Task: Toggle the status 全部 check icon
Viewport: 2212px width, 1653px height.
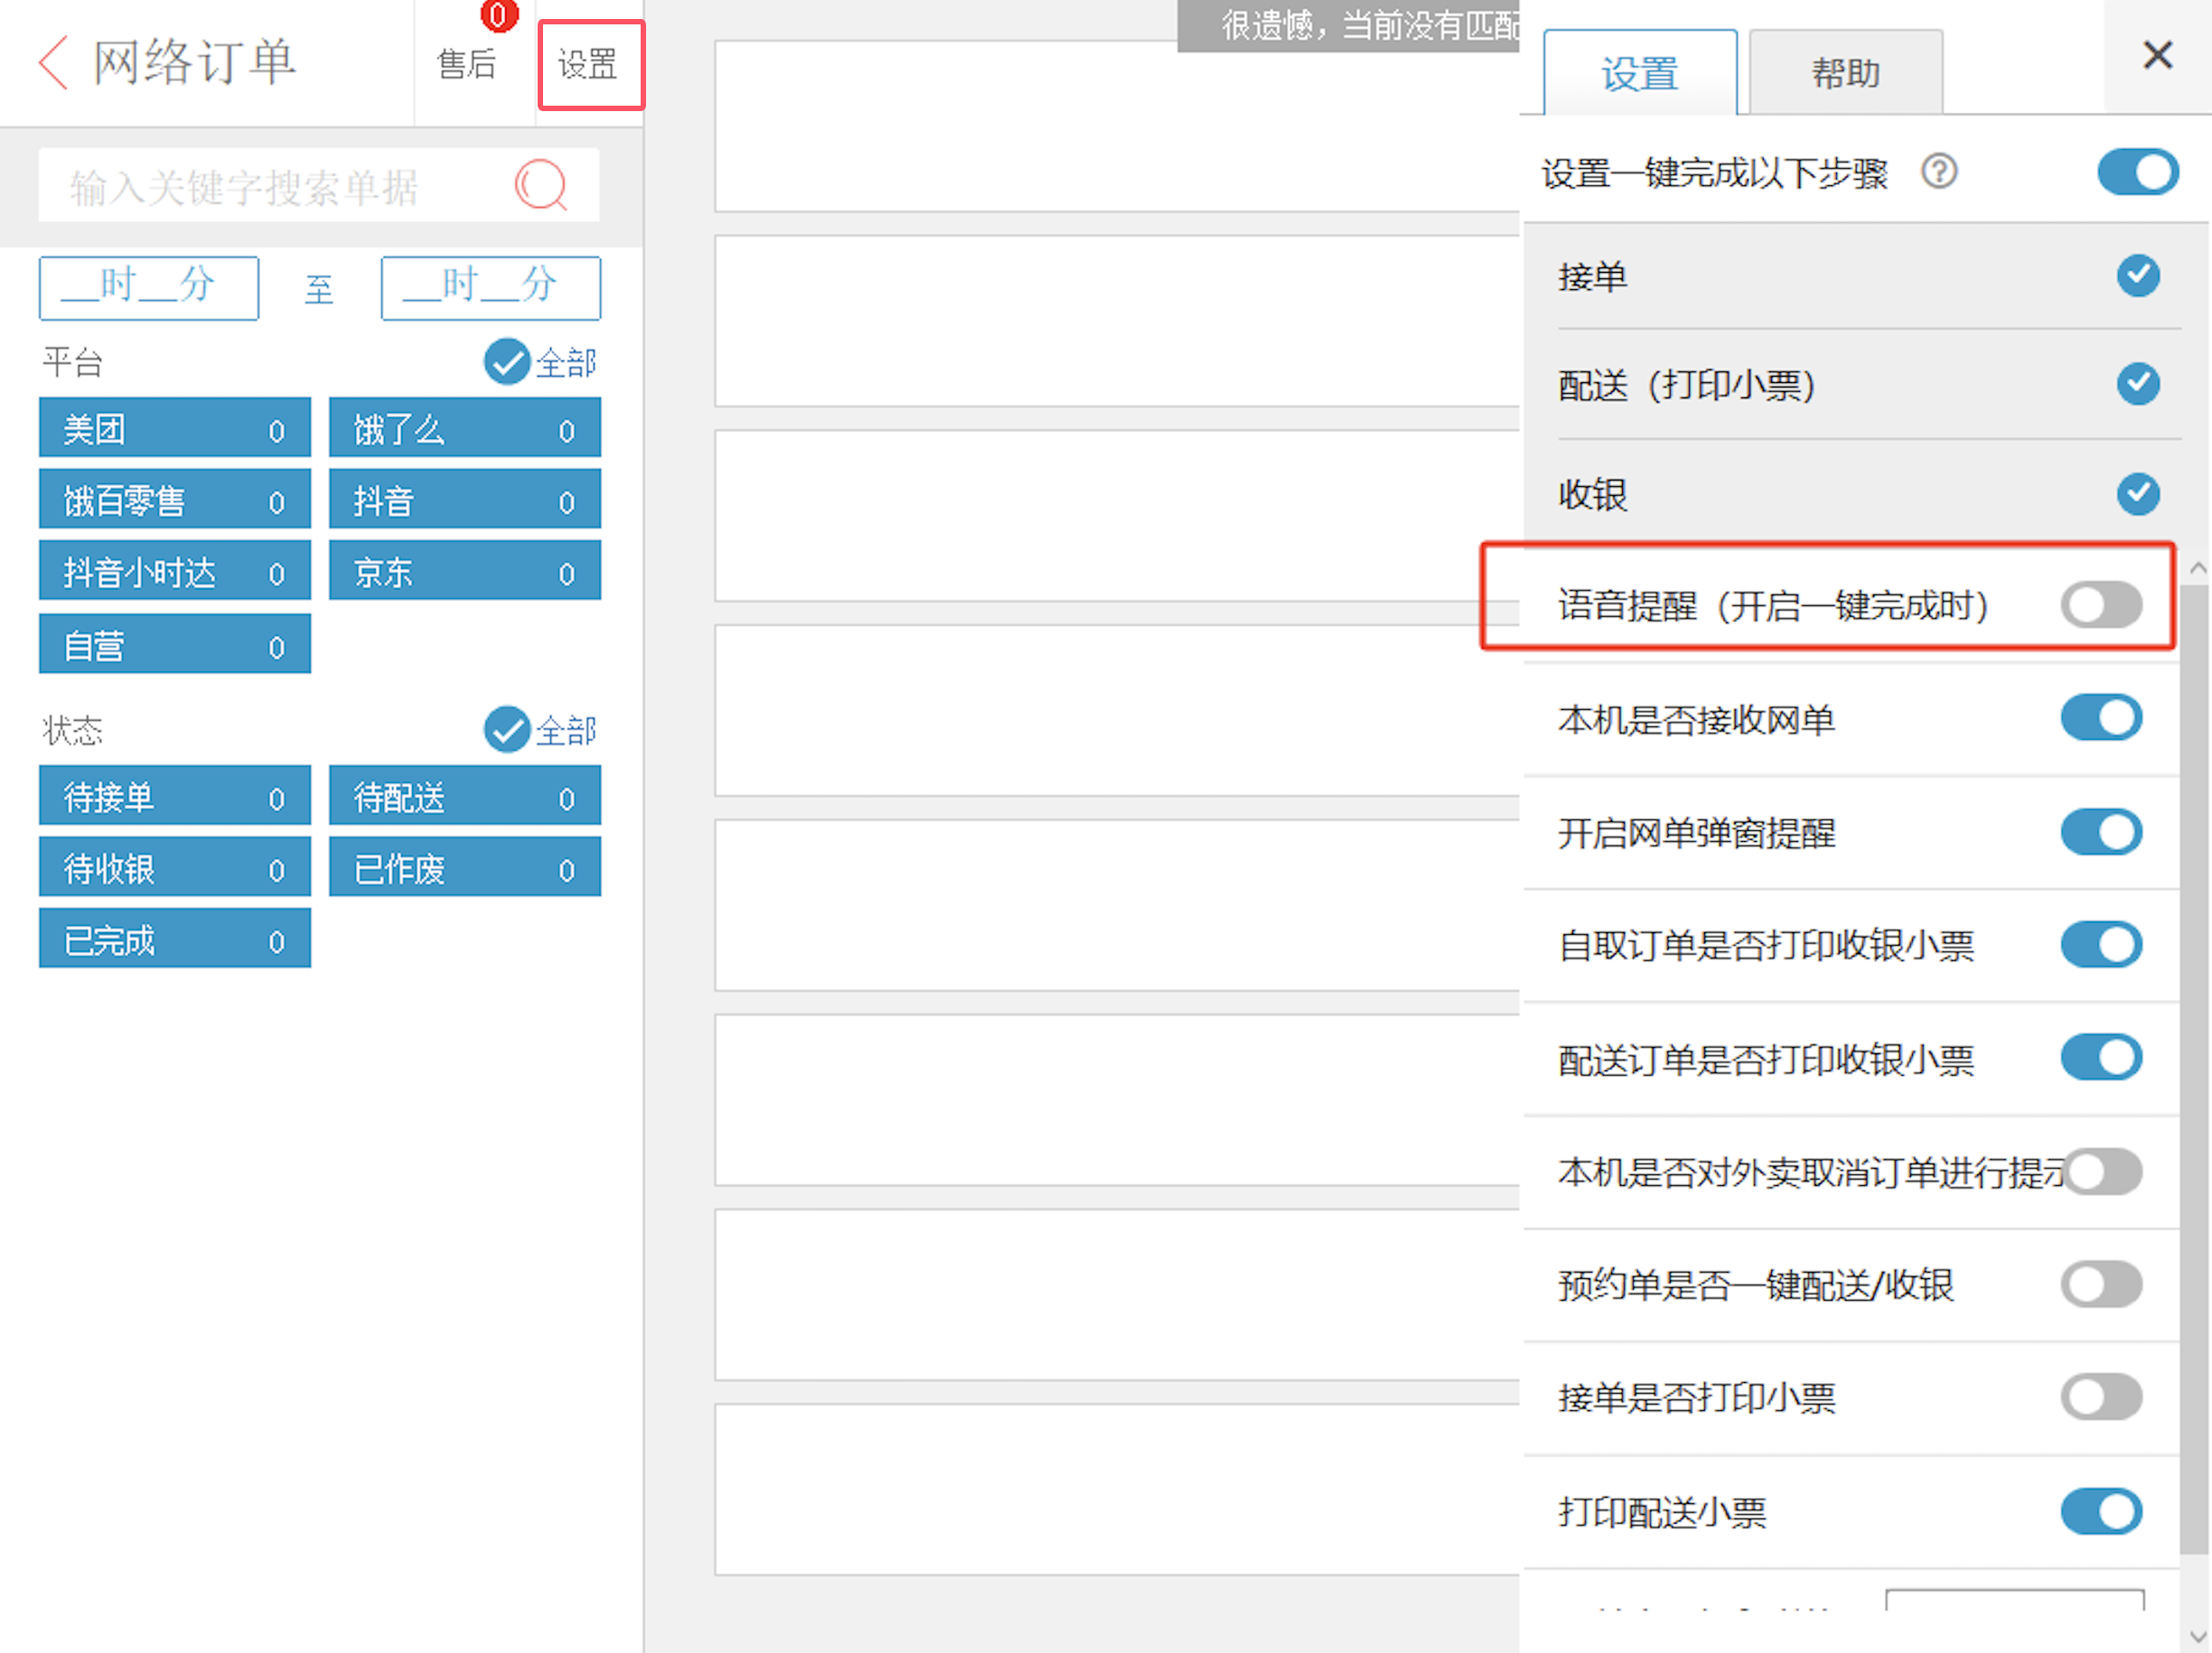Action: 507,730
